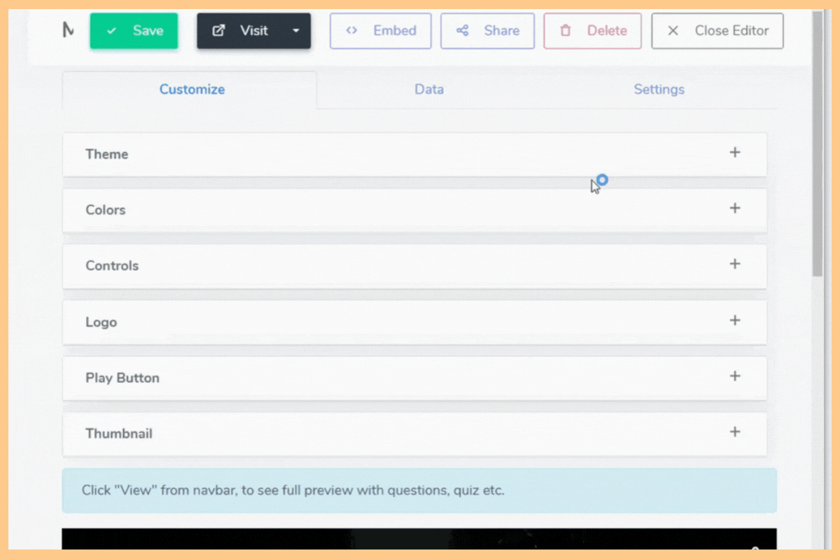Image resolution: width=840 pixels, height=560 pixels.
Task: Expand the Theme section
Action: pyautogui.click(x=735, y=152)
